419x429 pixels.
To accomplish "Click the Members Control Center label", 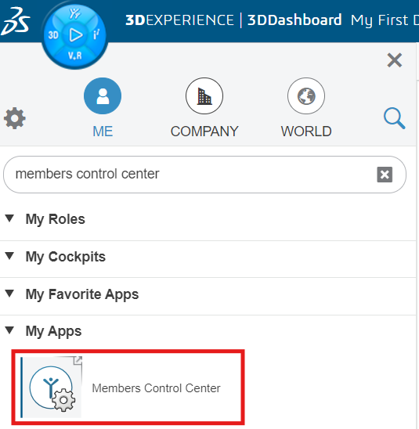I will tap(156, 388).
